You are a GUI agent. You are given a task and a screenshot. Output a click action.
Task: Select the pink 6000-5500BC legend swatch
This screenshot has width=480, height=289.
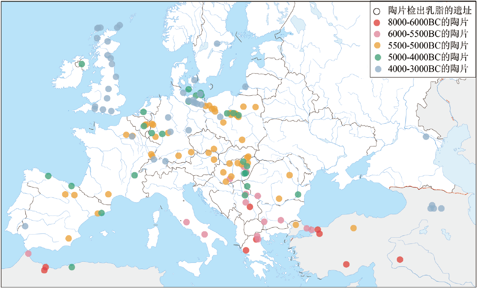click(x=378, y=34)
